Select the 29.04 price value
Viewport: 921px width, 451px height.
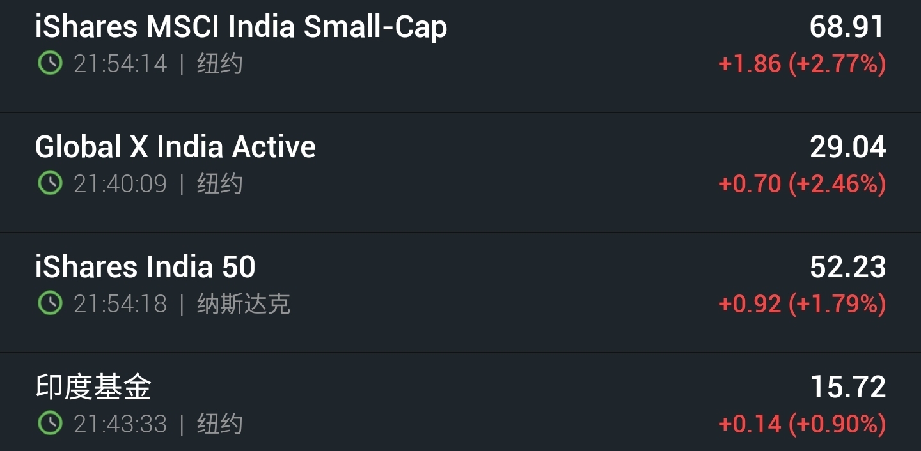(847, 147)
